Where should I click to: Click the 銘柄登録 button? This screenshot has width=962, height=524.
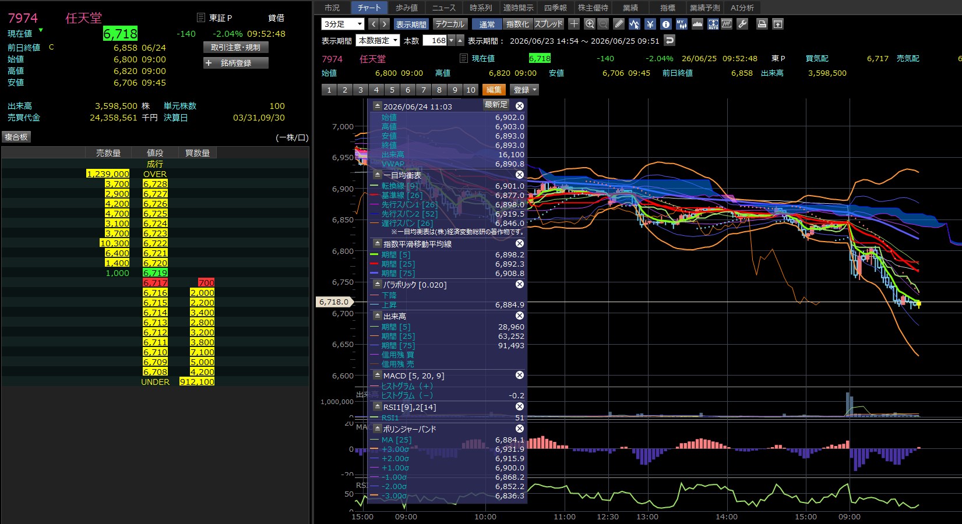pyautogui.click(x=236, y=63)
